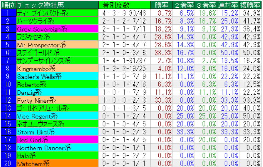Click the Mr. Prospector系 entry
Image resolution: width=263 pixels, height=167 pixels.
[x=57, y=45]
